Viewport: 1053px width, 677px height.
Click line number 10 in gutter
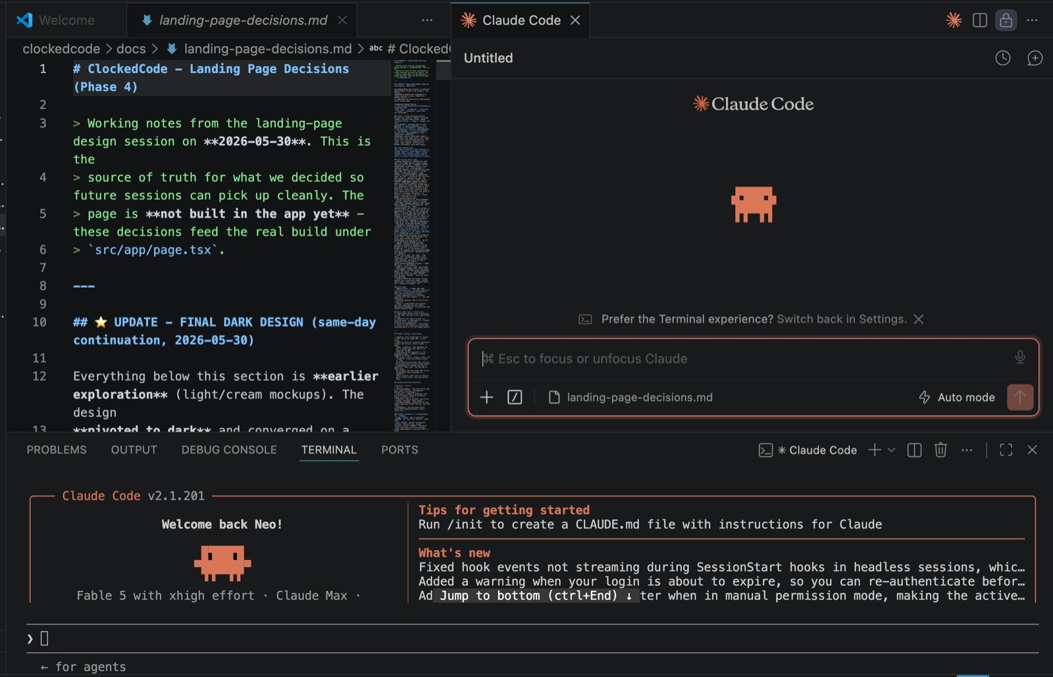(x=39, y=322)
